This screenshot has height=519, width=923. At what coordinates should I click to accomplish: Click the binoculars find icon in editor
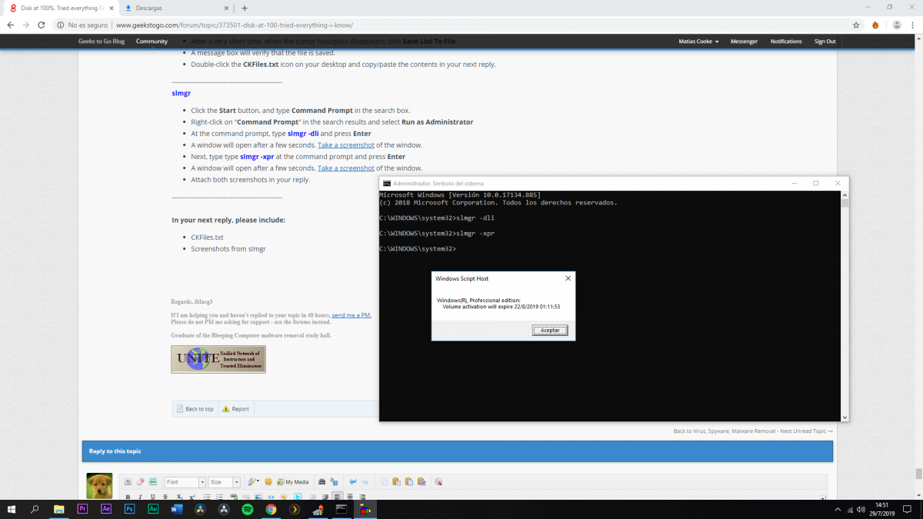click(x=322, y=482)
